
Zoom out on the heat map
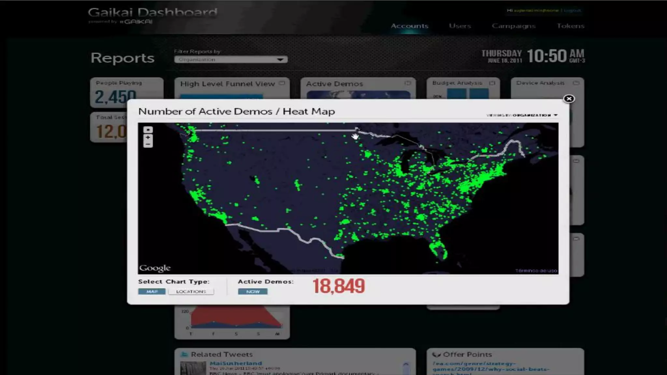pyautogui.click(x=148, y=144)
